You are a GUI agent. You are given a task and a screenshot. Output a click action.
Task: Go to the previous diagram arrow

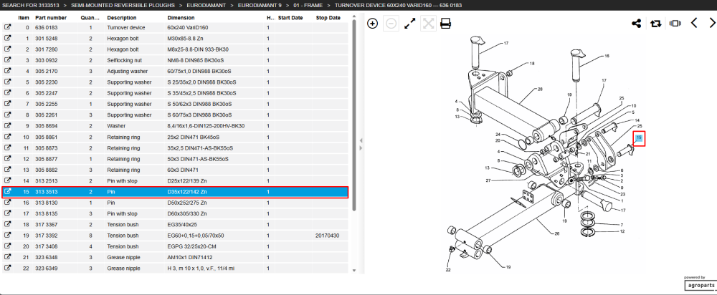(693, 24)
